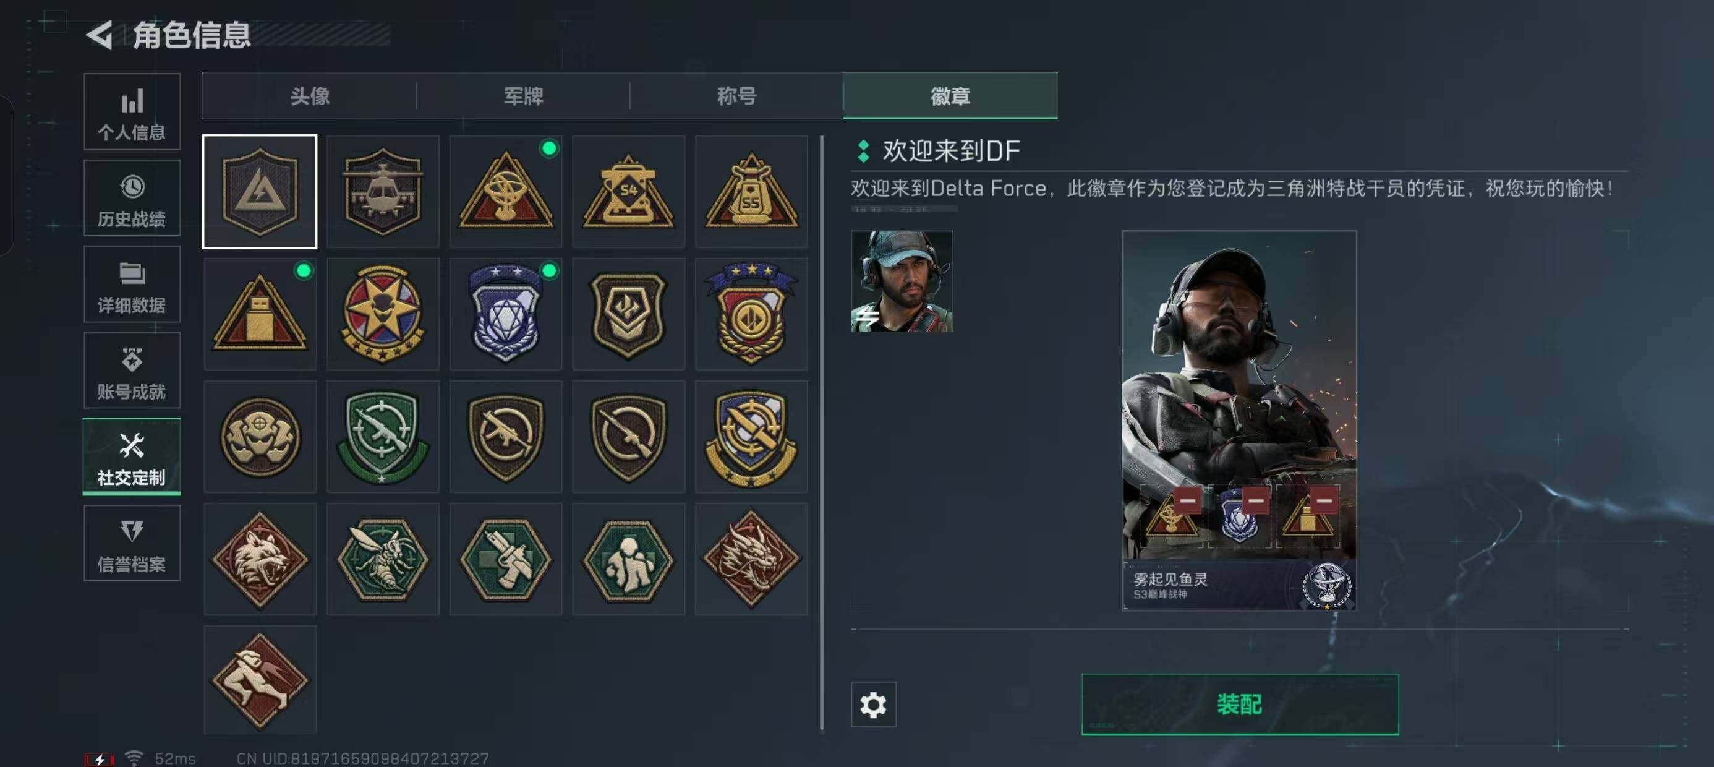
Task: Switch to the 称号 tab
Action: coord(736,96)
